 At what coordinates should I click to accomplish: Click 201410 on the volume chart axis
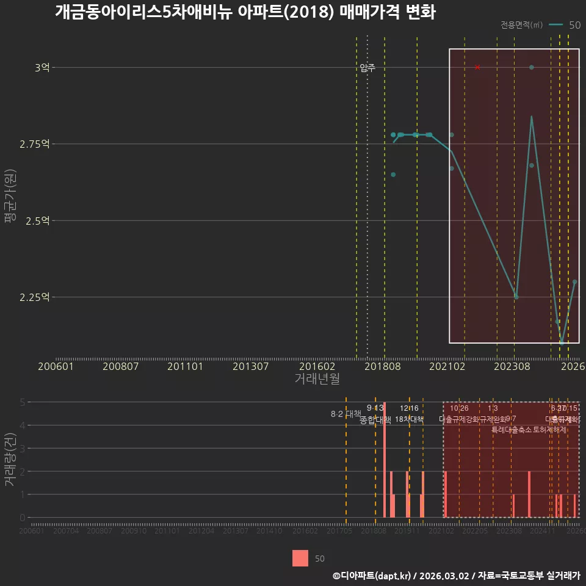269,530
